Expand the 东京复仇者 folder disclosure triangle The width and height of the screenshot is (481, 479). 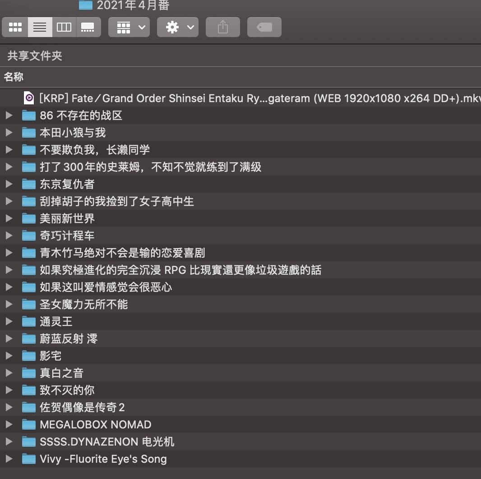(9, 184)
